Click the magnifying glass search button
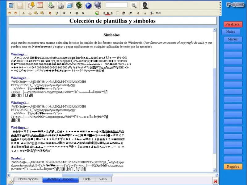247x185 pixels. pyautogui.click(x=134, y=5)
